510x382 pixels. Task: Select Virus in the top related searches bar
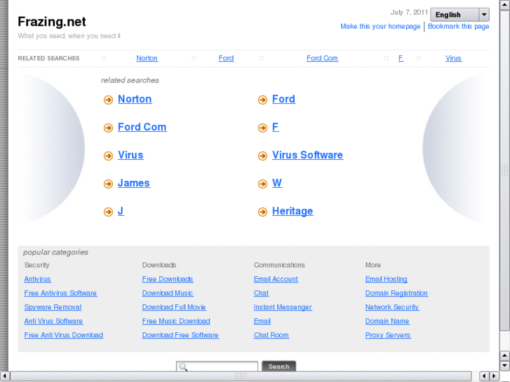click(x=453, y=58)
